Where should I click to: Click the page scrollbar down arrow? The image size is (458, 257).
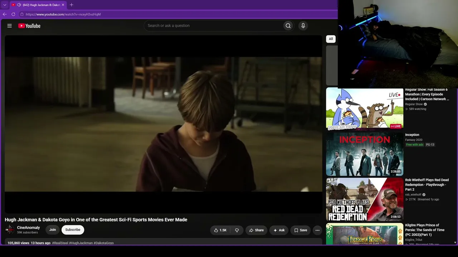455,242
